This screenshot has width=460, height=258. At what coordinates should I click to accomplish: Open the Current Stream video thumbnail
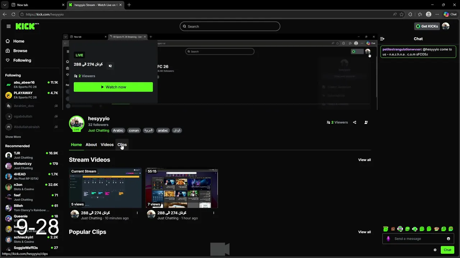[105, 188]
